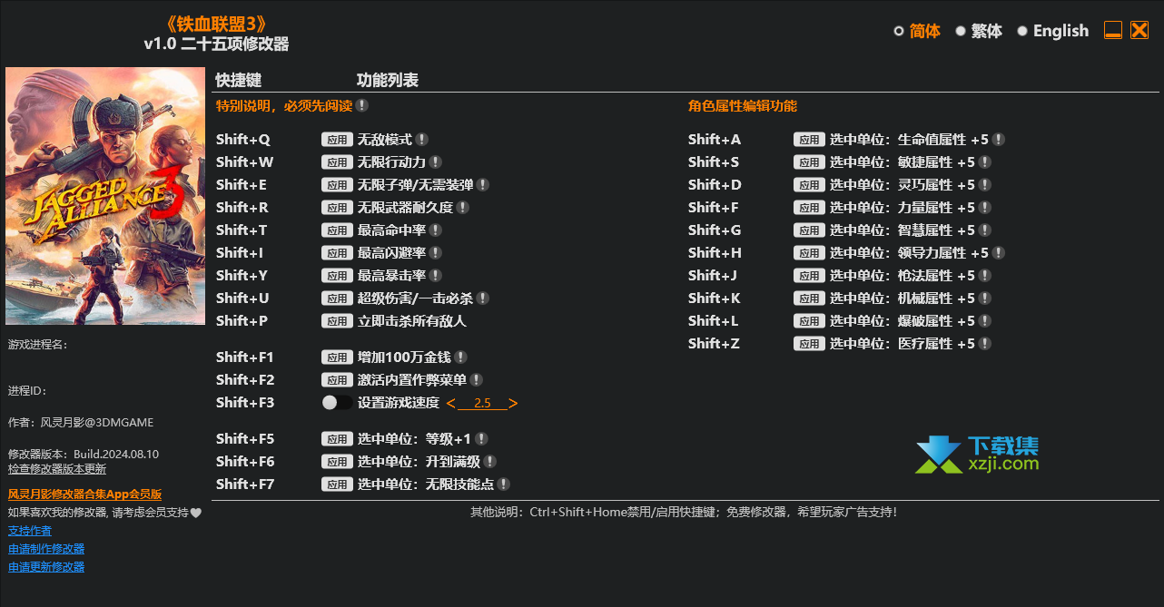Apply the 无限行动力 cheat
This screenshot has height=607, width=1164.
(338, 162)
